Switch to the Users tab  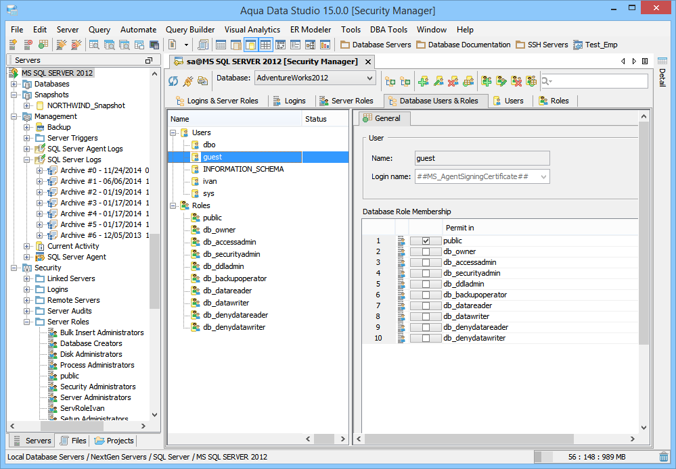tap(509, 101)
